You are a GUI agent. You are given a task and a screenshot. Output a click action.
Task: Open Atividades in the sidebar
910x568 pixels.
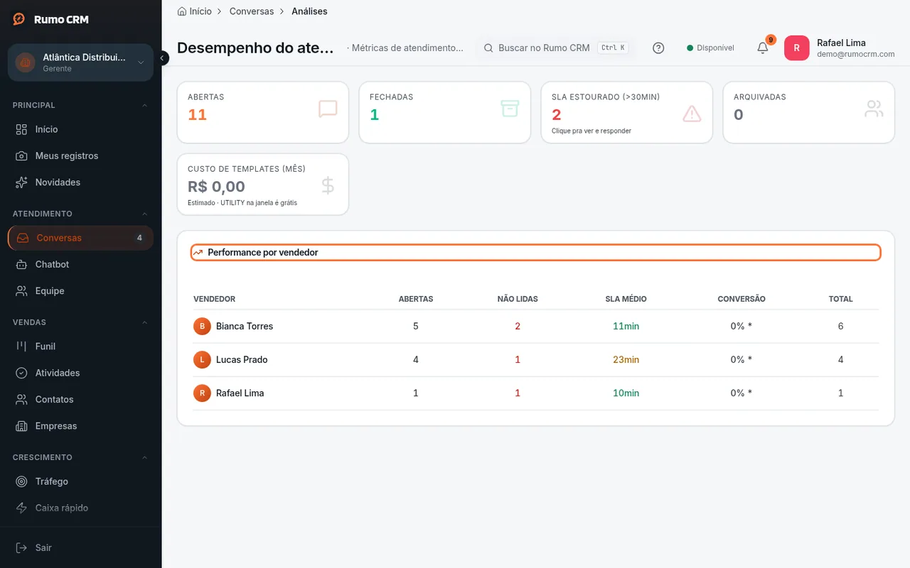[80, 373]
